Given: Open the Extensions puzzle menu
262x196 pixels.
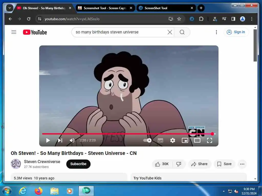Looking at the screenshot, I should pos(201,19).
